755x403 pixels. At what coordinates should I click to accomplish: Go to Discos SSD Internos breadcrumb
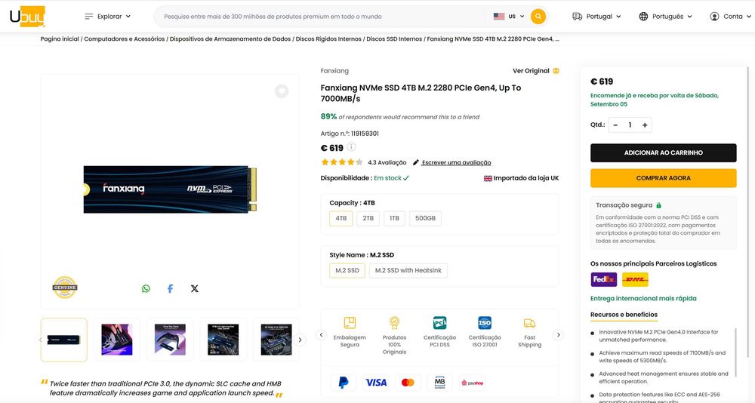pyautogui.click(x=394, y=39)
